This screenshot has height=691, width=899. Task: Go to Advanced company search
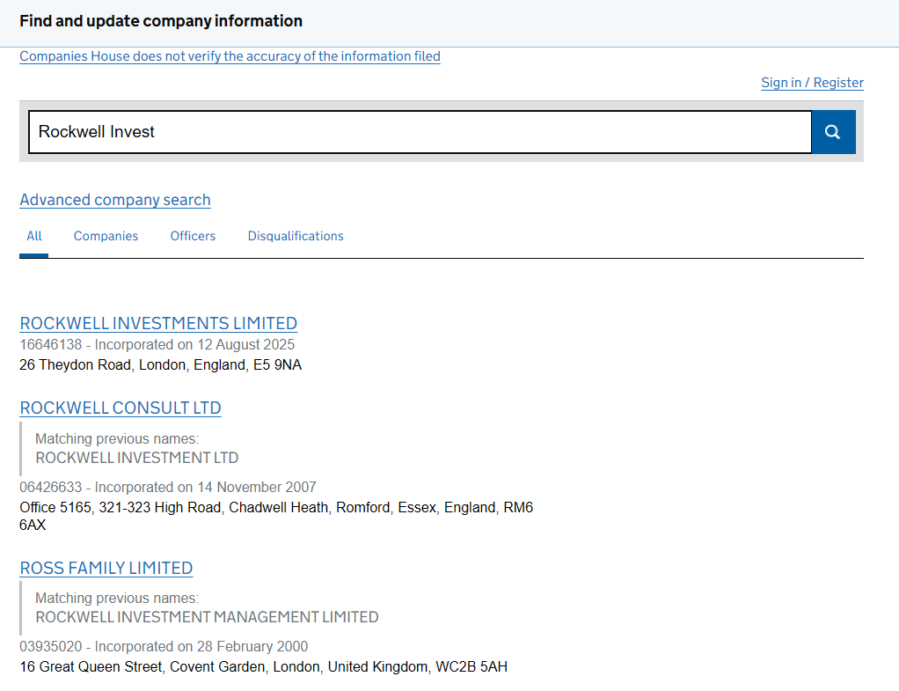tap(115, 200)
